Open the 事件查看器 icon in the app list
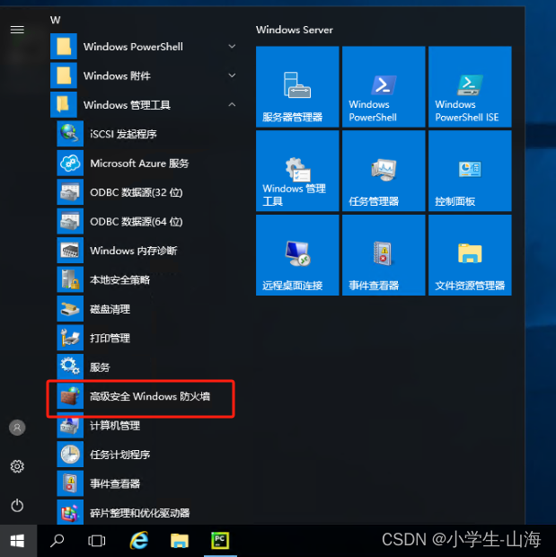The width and height of the screenshot is (556, 557). click(x=70, y=483)
